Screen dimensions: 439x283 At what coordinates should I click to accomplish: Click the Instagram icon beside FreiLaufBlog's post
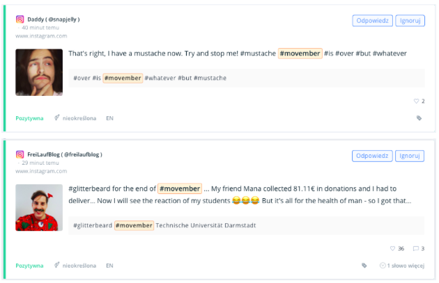coord(20,154)
